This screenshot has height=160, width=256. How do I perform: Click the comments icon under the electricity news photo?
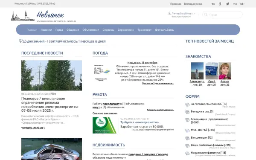[52, 94]
